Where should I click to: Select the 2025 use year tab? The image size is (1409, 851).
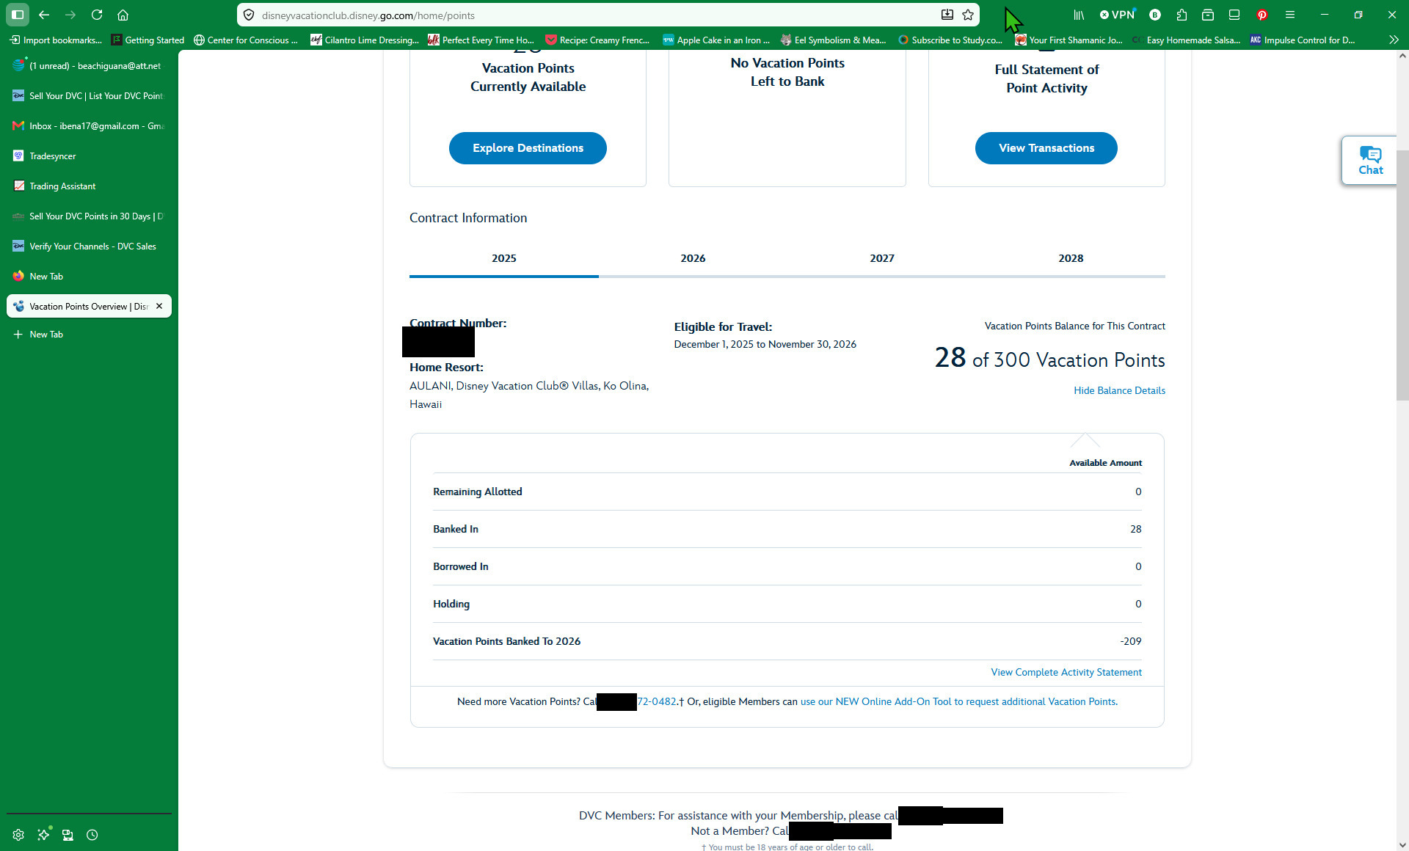pos(504,258)
